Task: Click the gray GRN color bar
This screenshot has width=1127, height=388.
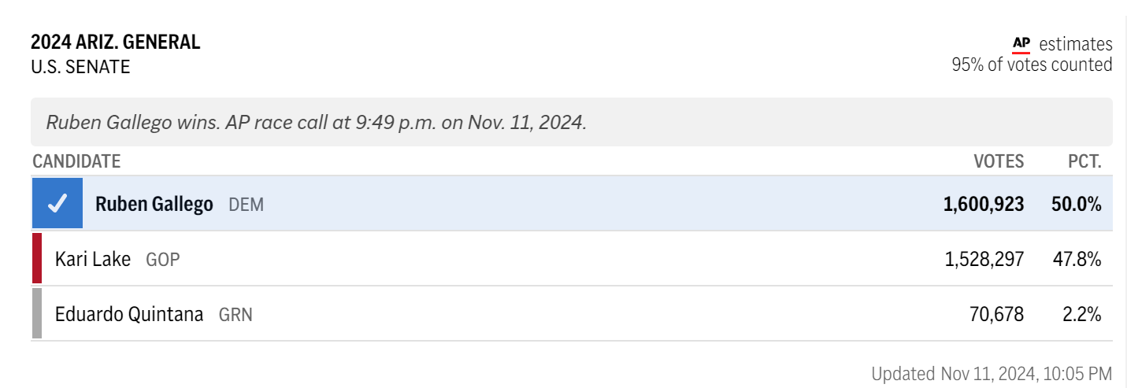Action: 37,313
